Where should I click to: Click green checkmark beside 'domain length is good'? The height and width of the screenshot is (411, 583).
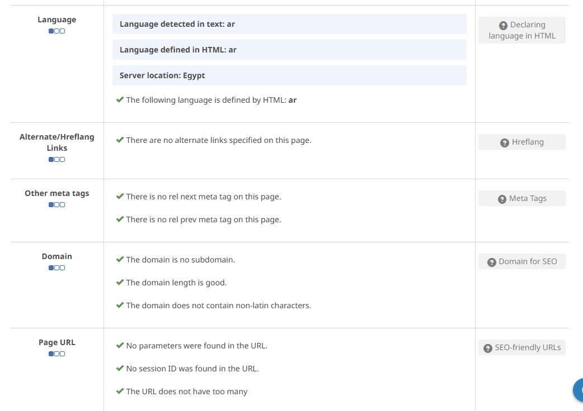coord(120,283)
